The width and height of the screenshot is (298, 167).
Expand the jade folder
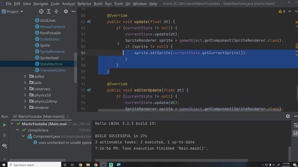(x=25, y=83)
